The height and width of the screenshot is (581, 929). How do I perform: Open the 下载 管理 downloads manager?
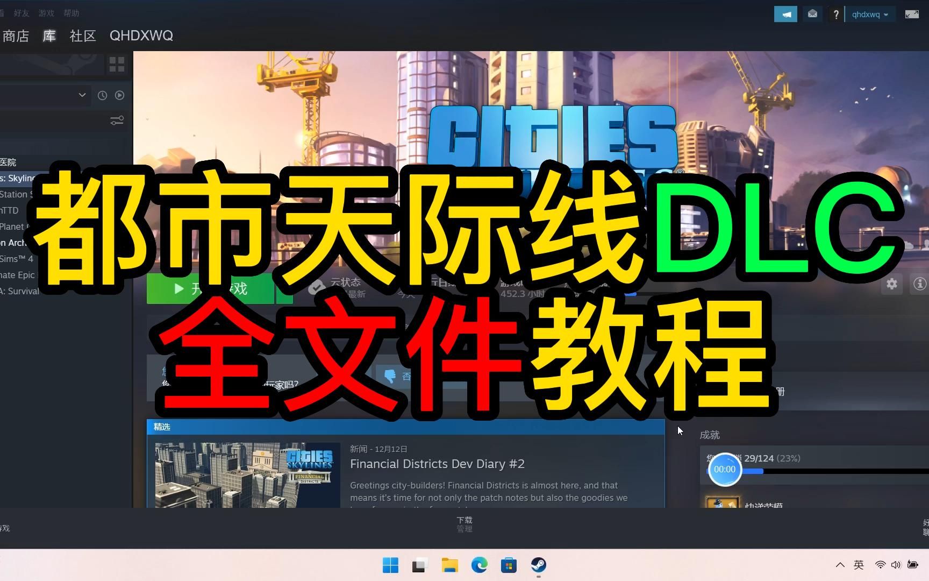tap(464, 525)
